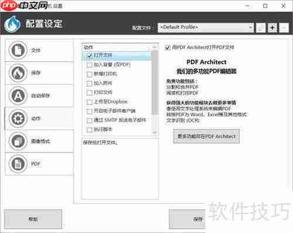Click the rename profile pencil icon
Image resolution: width=293 pixels, height=233 pixels.
click(x=261, y=28)
